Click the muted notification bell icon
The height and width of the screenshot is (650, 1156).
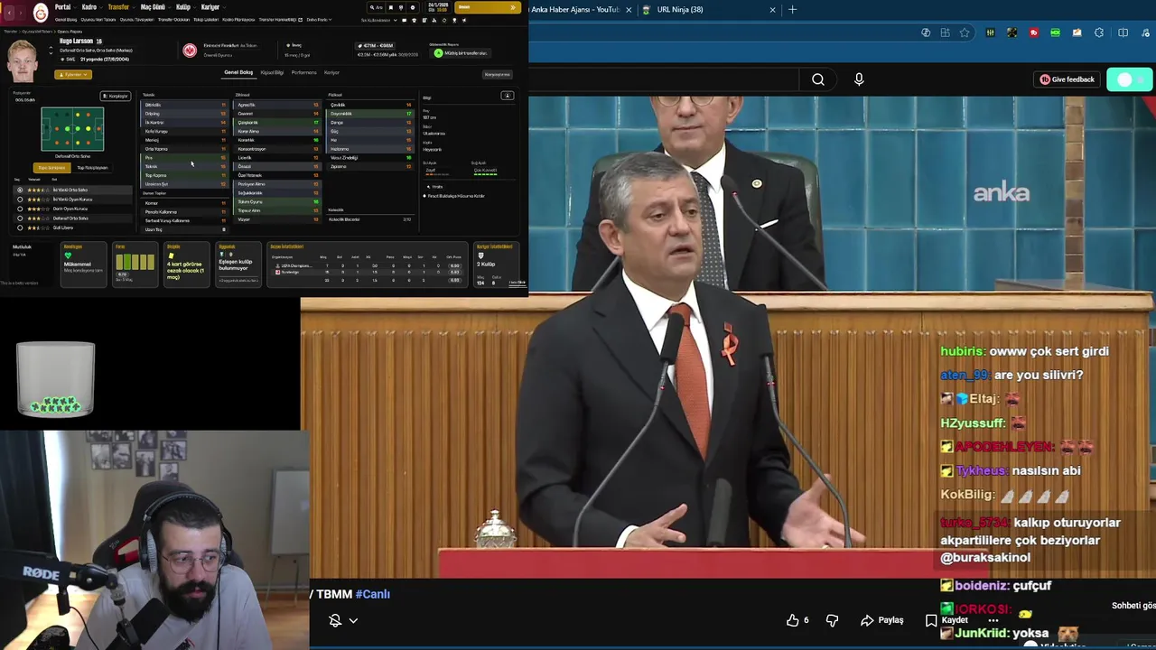coord(335,620)
